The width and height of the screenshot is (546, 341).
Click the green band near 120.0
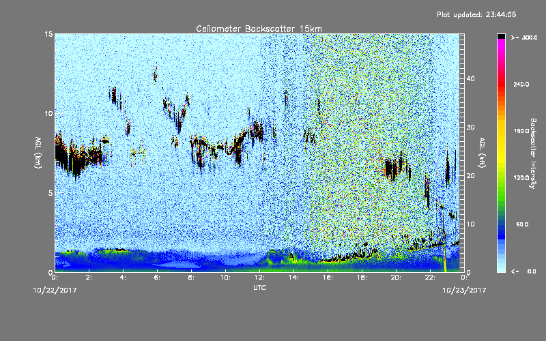(x=501, y=181)
